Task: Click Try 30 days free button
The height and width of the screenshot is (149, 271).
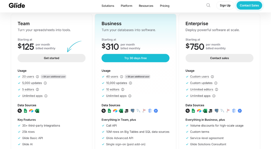Action: 135,58
